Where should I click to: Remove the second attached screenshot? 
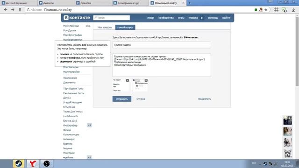[146, 80]
